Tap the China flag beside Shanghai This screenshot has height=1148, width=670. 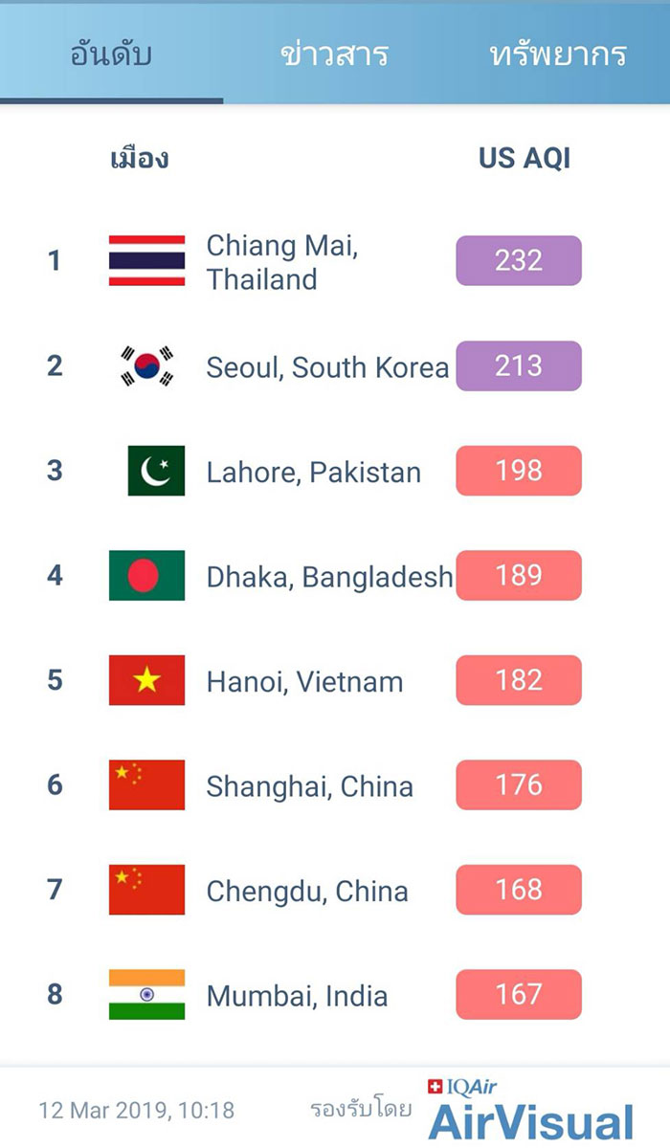coord(146,784)
